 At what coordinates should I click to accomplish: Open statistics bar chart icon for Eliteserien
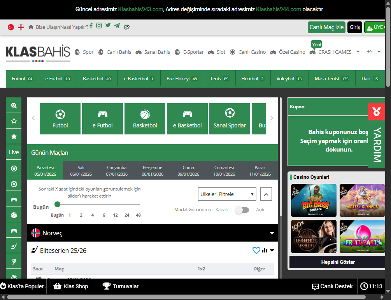(265, 250)
